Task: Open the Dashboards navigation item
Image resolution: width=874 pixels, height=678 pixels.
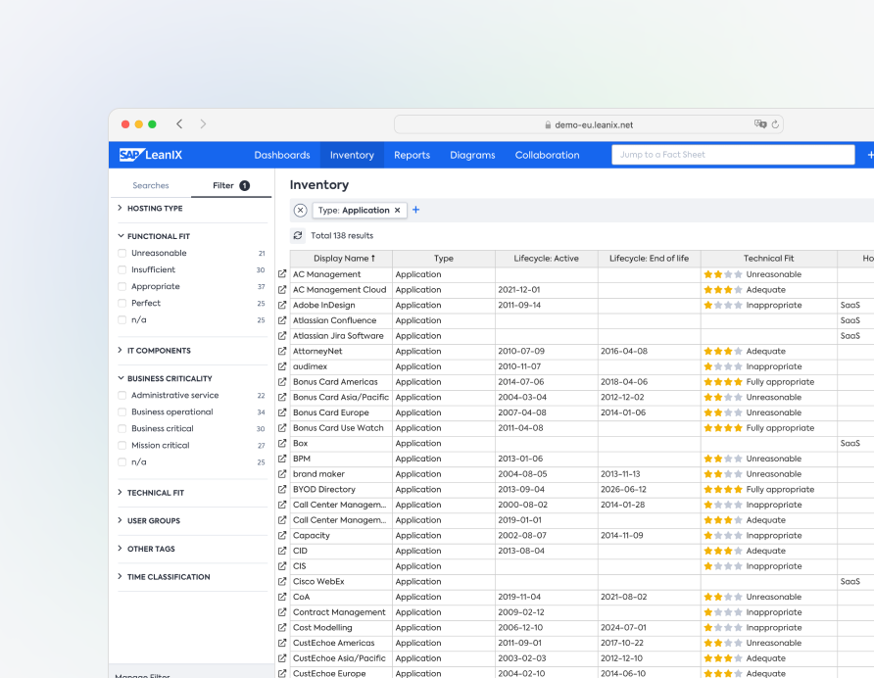Action: 282,155
